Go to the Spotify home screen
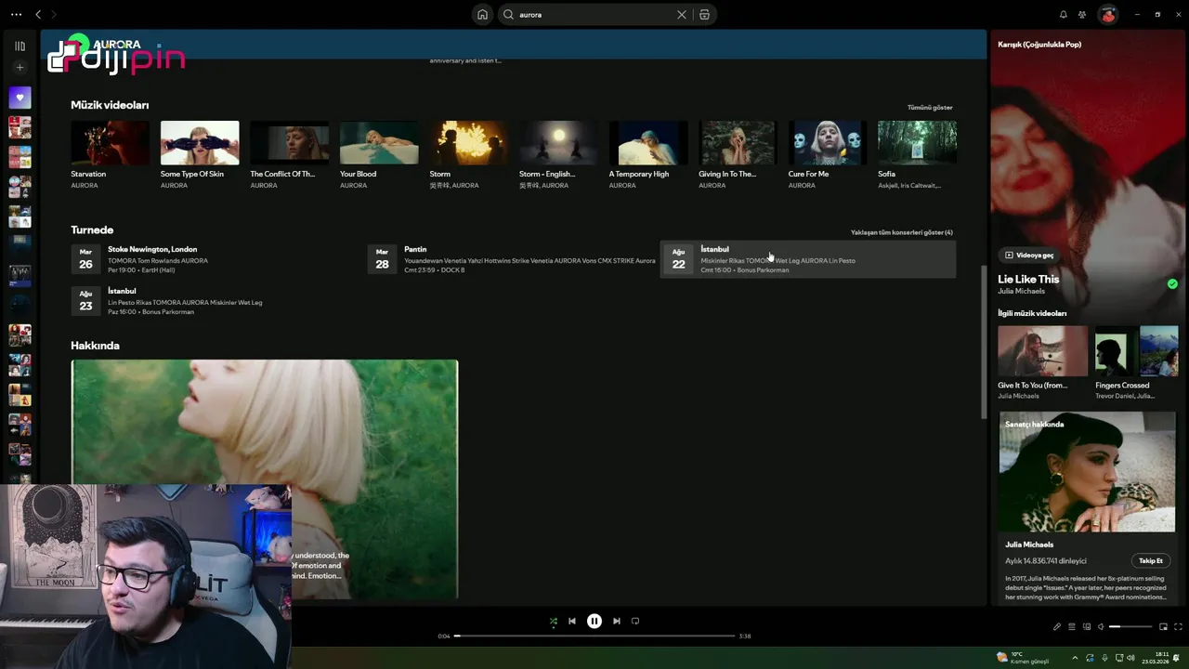The height and width of the screenshot is (669, 1189). (482, 15)
